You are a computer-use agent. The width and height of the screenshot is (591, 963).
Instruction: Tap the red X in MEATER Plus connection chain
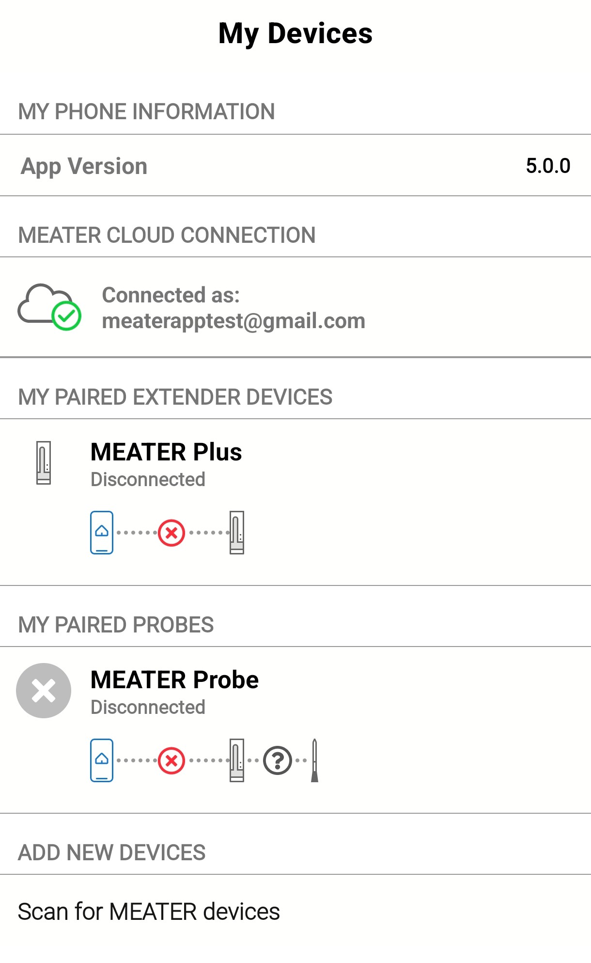171,533
